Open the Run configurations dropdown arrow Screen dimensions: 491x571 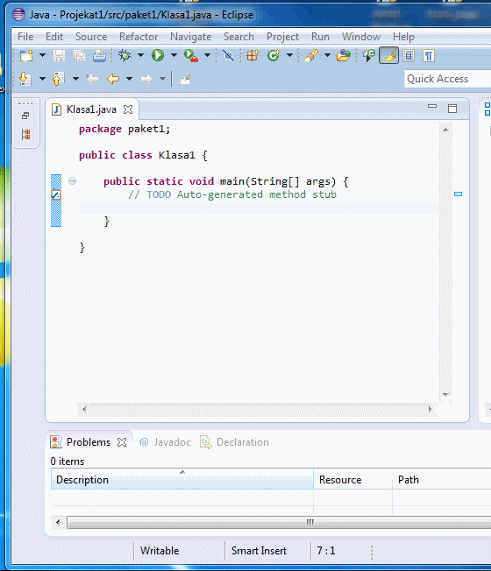click(174, 55)
